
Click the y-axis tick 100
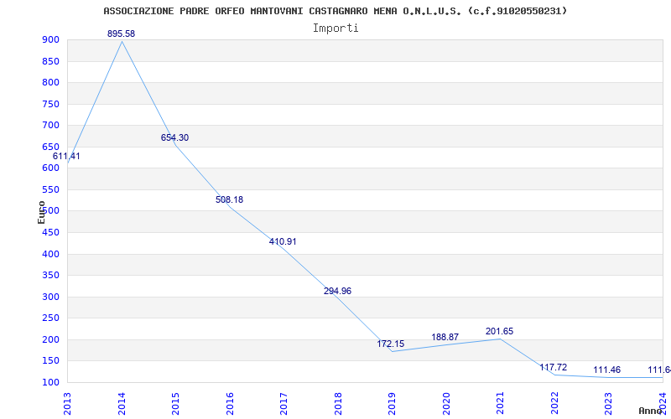tap(50, 382)
